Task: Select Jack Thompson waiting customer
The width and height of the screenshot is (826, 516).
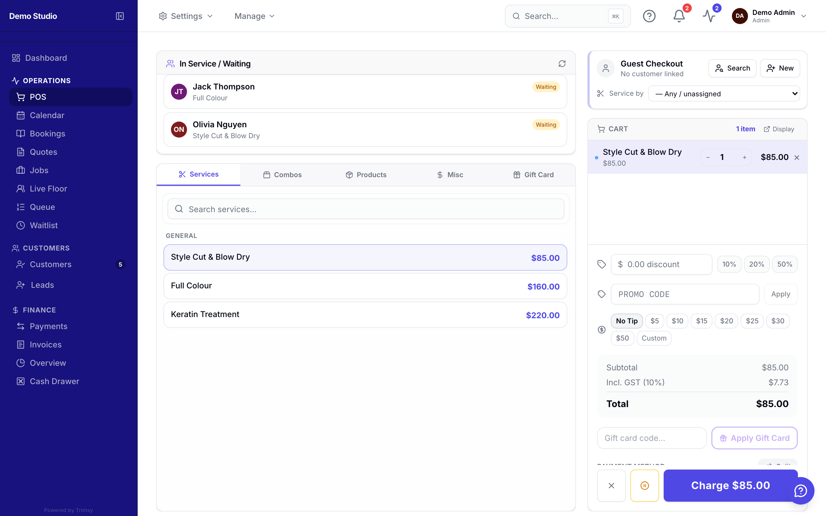Action: click(365, 92)
